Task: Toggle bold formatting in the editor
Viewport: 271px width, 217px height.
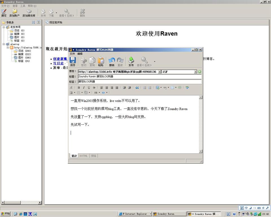Action: (79, 88)
